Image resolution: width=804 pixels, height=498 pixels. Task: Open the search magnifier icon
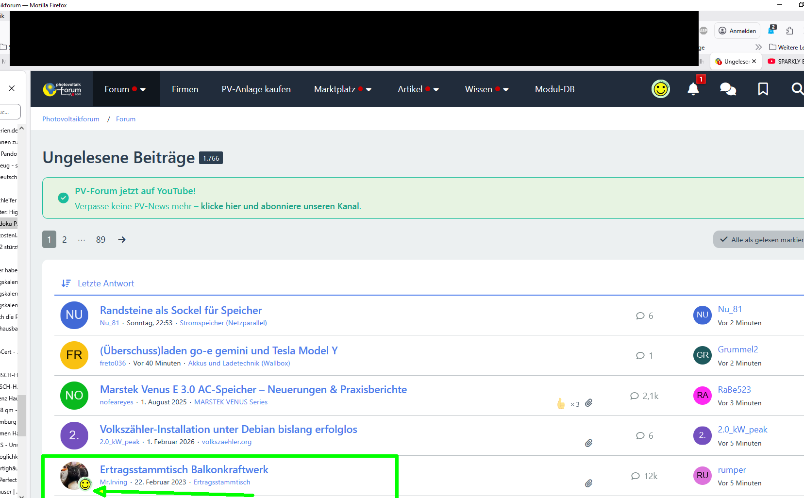[797, 89]
